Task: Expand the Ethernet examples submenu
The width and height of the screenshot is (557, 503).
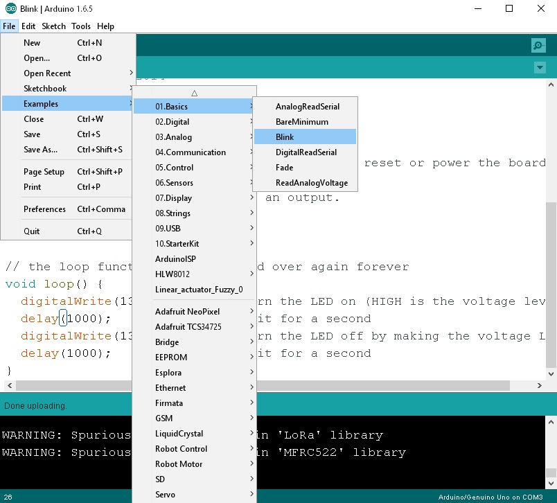Action: [194, 388]
